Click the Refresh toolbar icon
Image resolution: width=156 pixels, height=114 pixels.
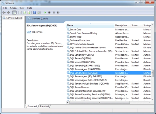[24, 13]
